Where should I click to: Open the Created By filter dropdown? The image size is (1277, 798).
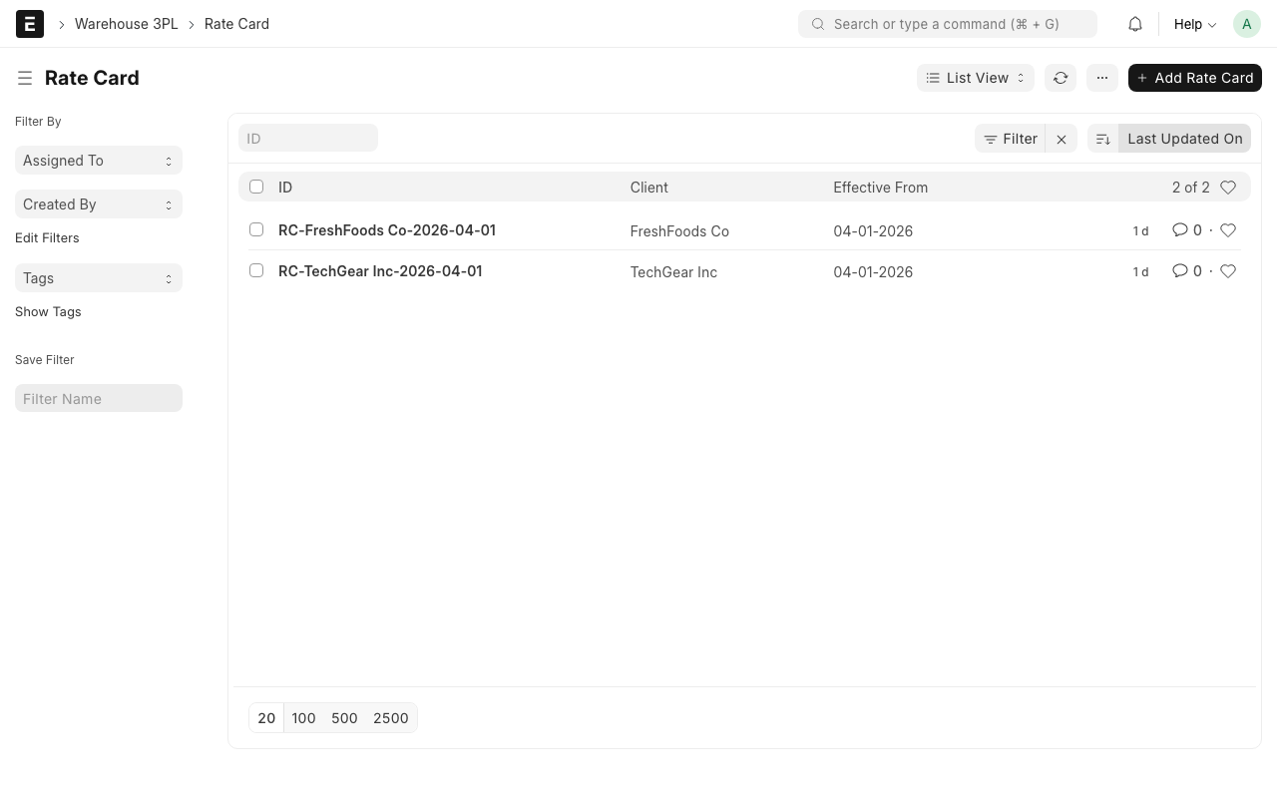pyautogui.click(x=99, y=204)
